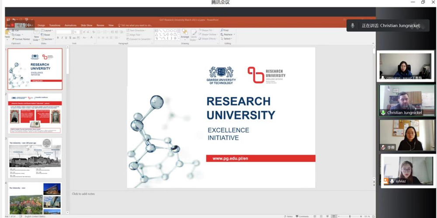This screenshot has width=437, height=218.
Task: Open the Text Direction dropdown
Action: click(136, 31)
